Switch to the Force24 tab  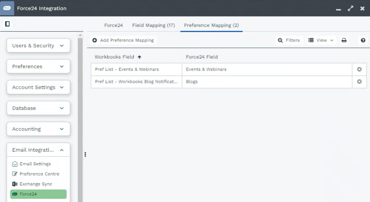pyautogui.click(x=113, y=25)
